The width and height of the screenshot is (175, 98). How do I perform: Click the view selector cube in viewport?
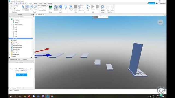coord(160,22)
